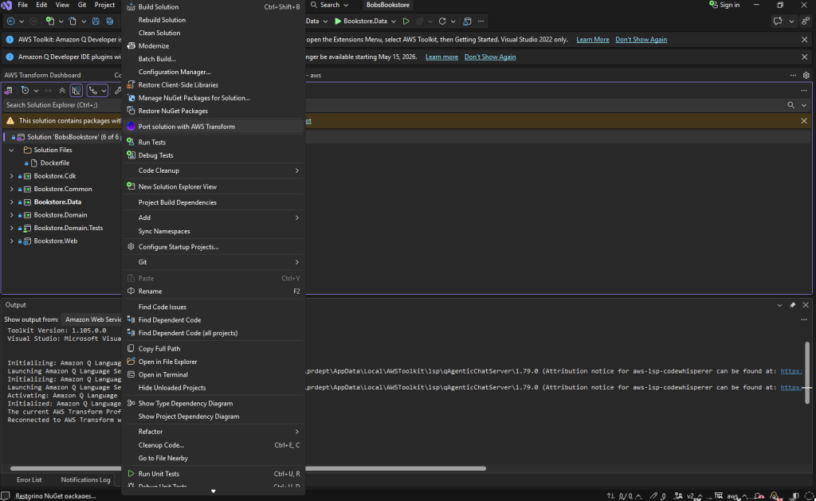Click the New Project toolbar icon
Screen dimensions: 816x501
50,22
